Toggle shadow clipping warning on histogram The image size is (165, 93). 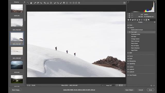128,2
